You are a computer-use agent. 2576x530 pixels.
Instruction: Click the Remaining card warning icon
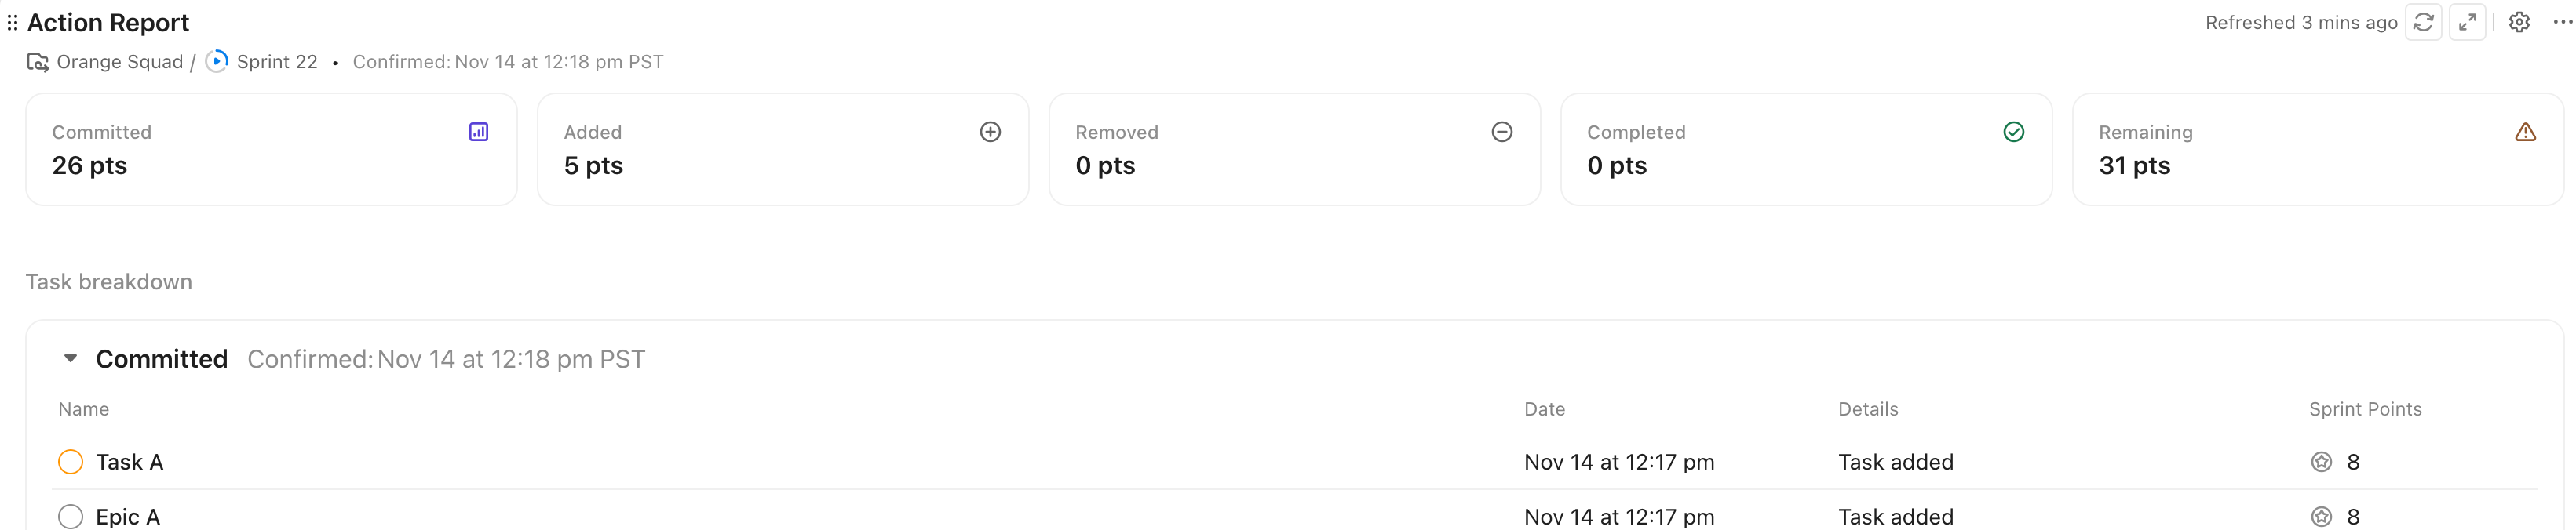[2525, 132]
